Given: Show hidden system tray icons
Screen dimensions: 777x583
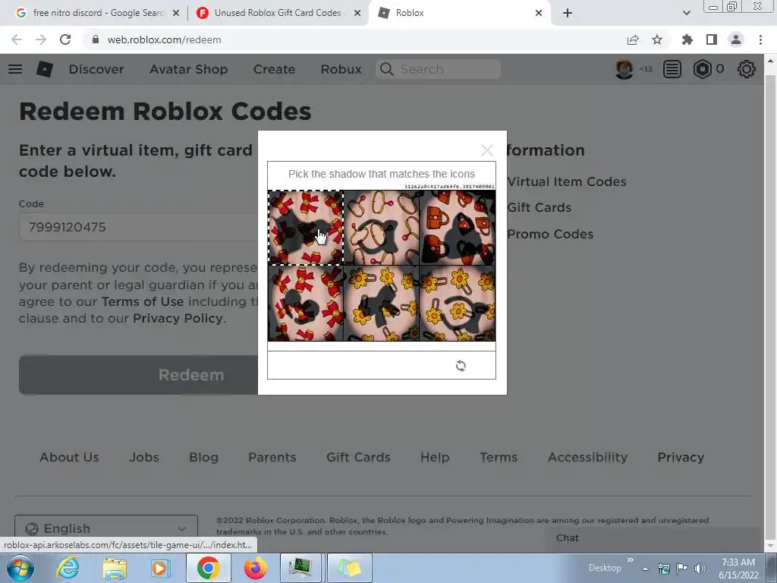Looking at the screenshot, I should point(645,568).
